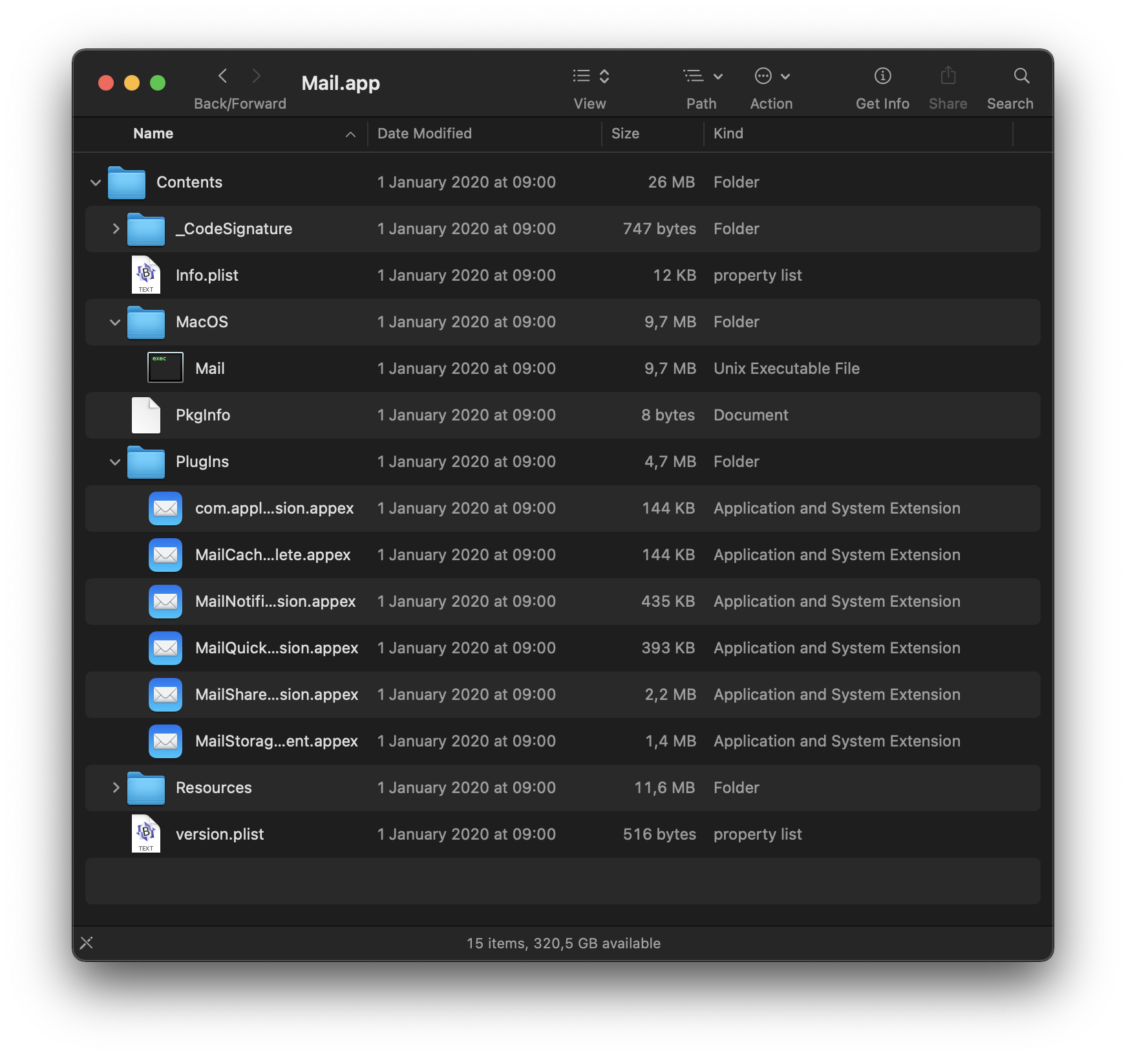Select the MacOS folder icon
Image resolution: width=1126 pixels, height=1057 pixels.
[146, 322]
